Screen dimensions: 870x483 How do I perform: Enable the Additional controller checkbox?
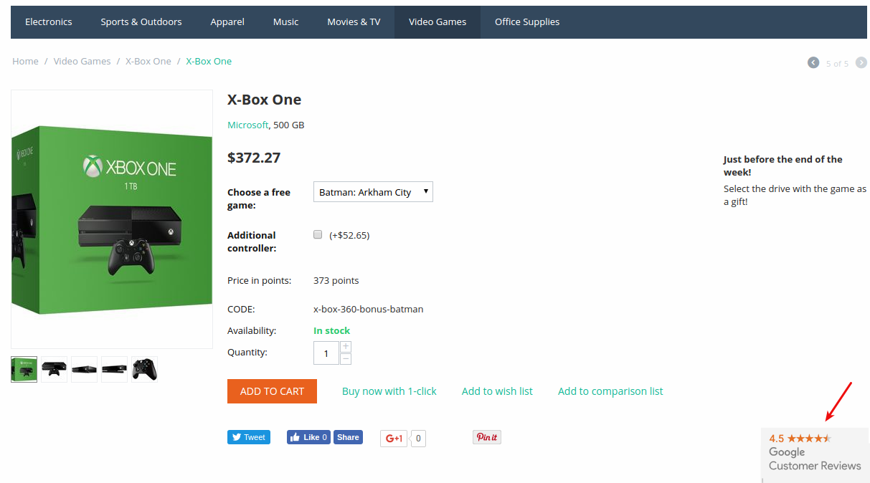pos(318,234)
